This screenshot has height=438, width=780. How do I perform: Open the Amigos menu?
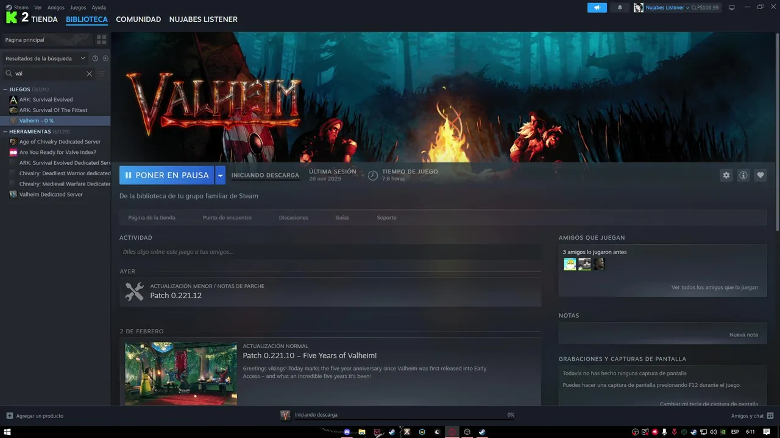point(55,7)
